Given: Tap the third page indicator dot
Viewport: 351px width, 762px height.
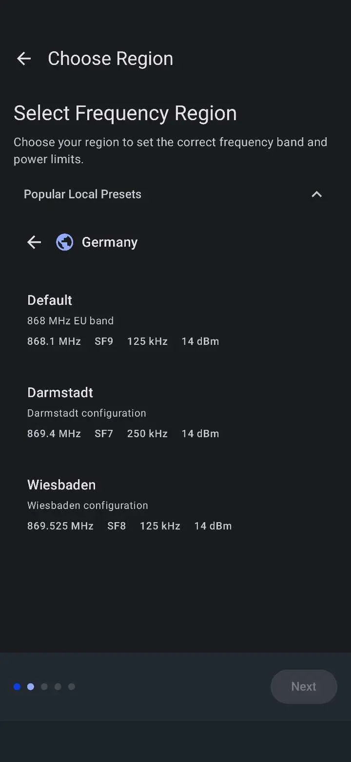Looking at the screenshot, I should tap(44, 687).
